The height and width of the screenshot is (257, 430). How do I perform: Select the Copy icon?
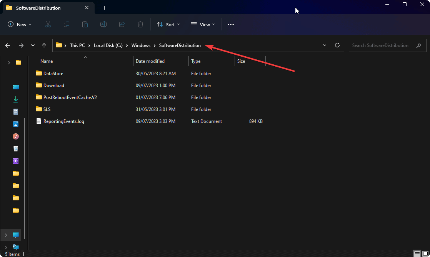(66, 24)
